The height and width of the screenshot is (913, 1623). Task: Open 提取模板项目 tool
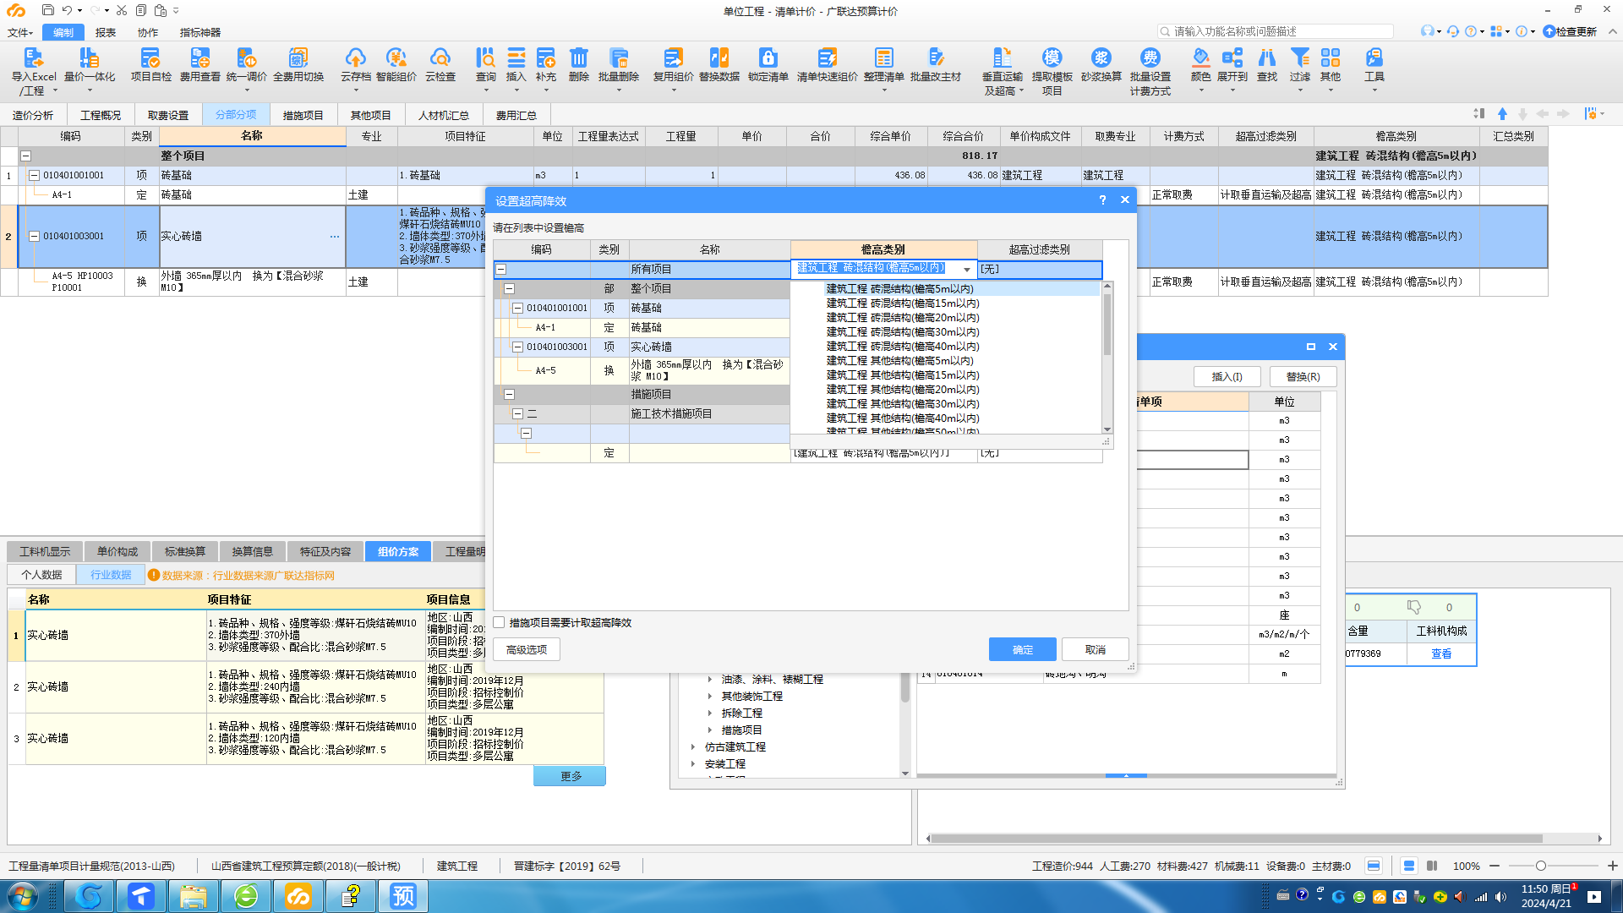(1052, 70)
